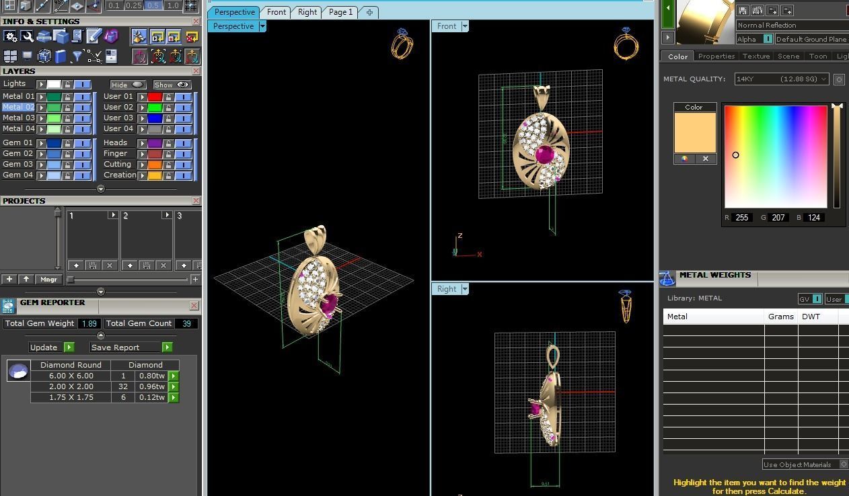849x496 pixels.
Task: Select the funnel filter icon
Action: tap(77, 56)
